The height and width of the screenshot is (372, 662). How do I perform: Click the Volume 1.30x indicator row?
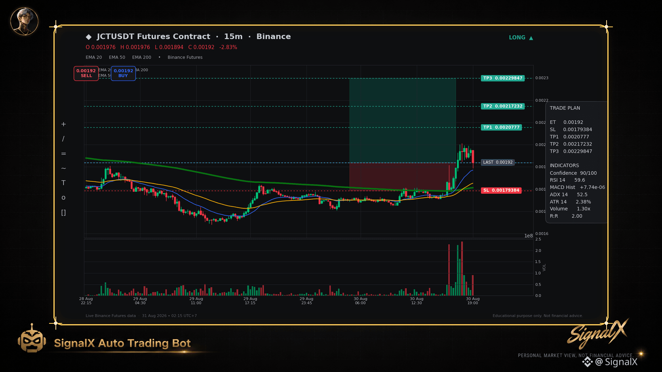tap(570, 209)
